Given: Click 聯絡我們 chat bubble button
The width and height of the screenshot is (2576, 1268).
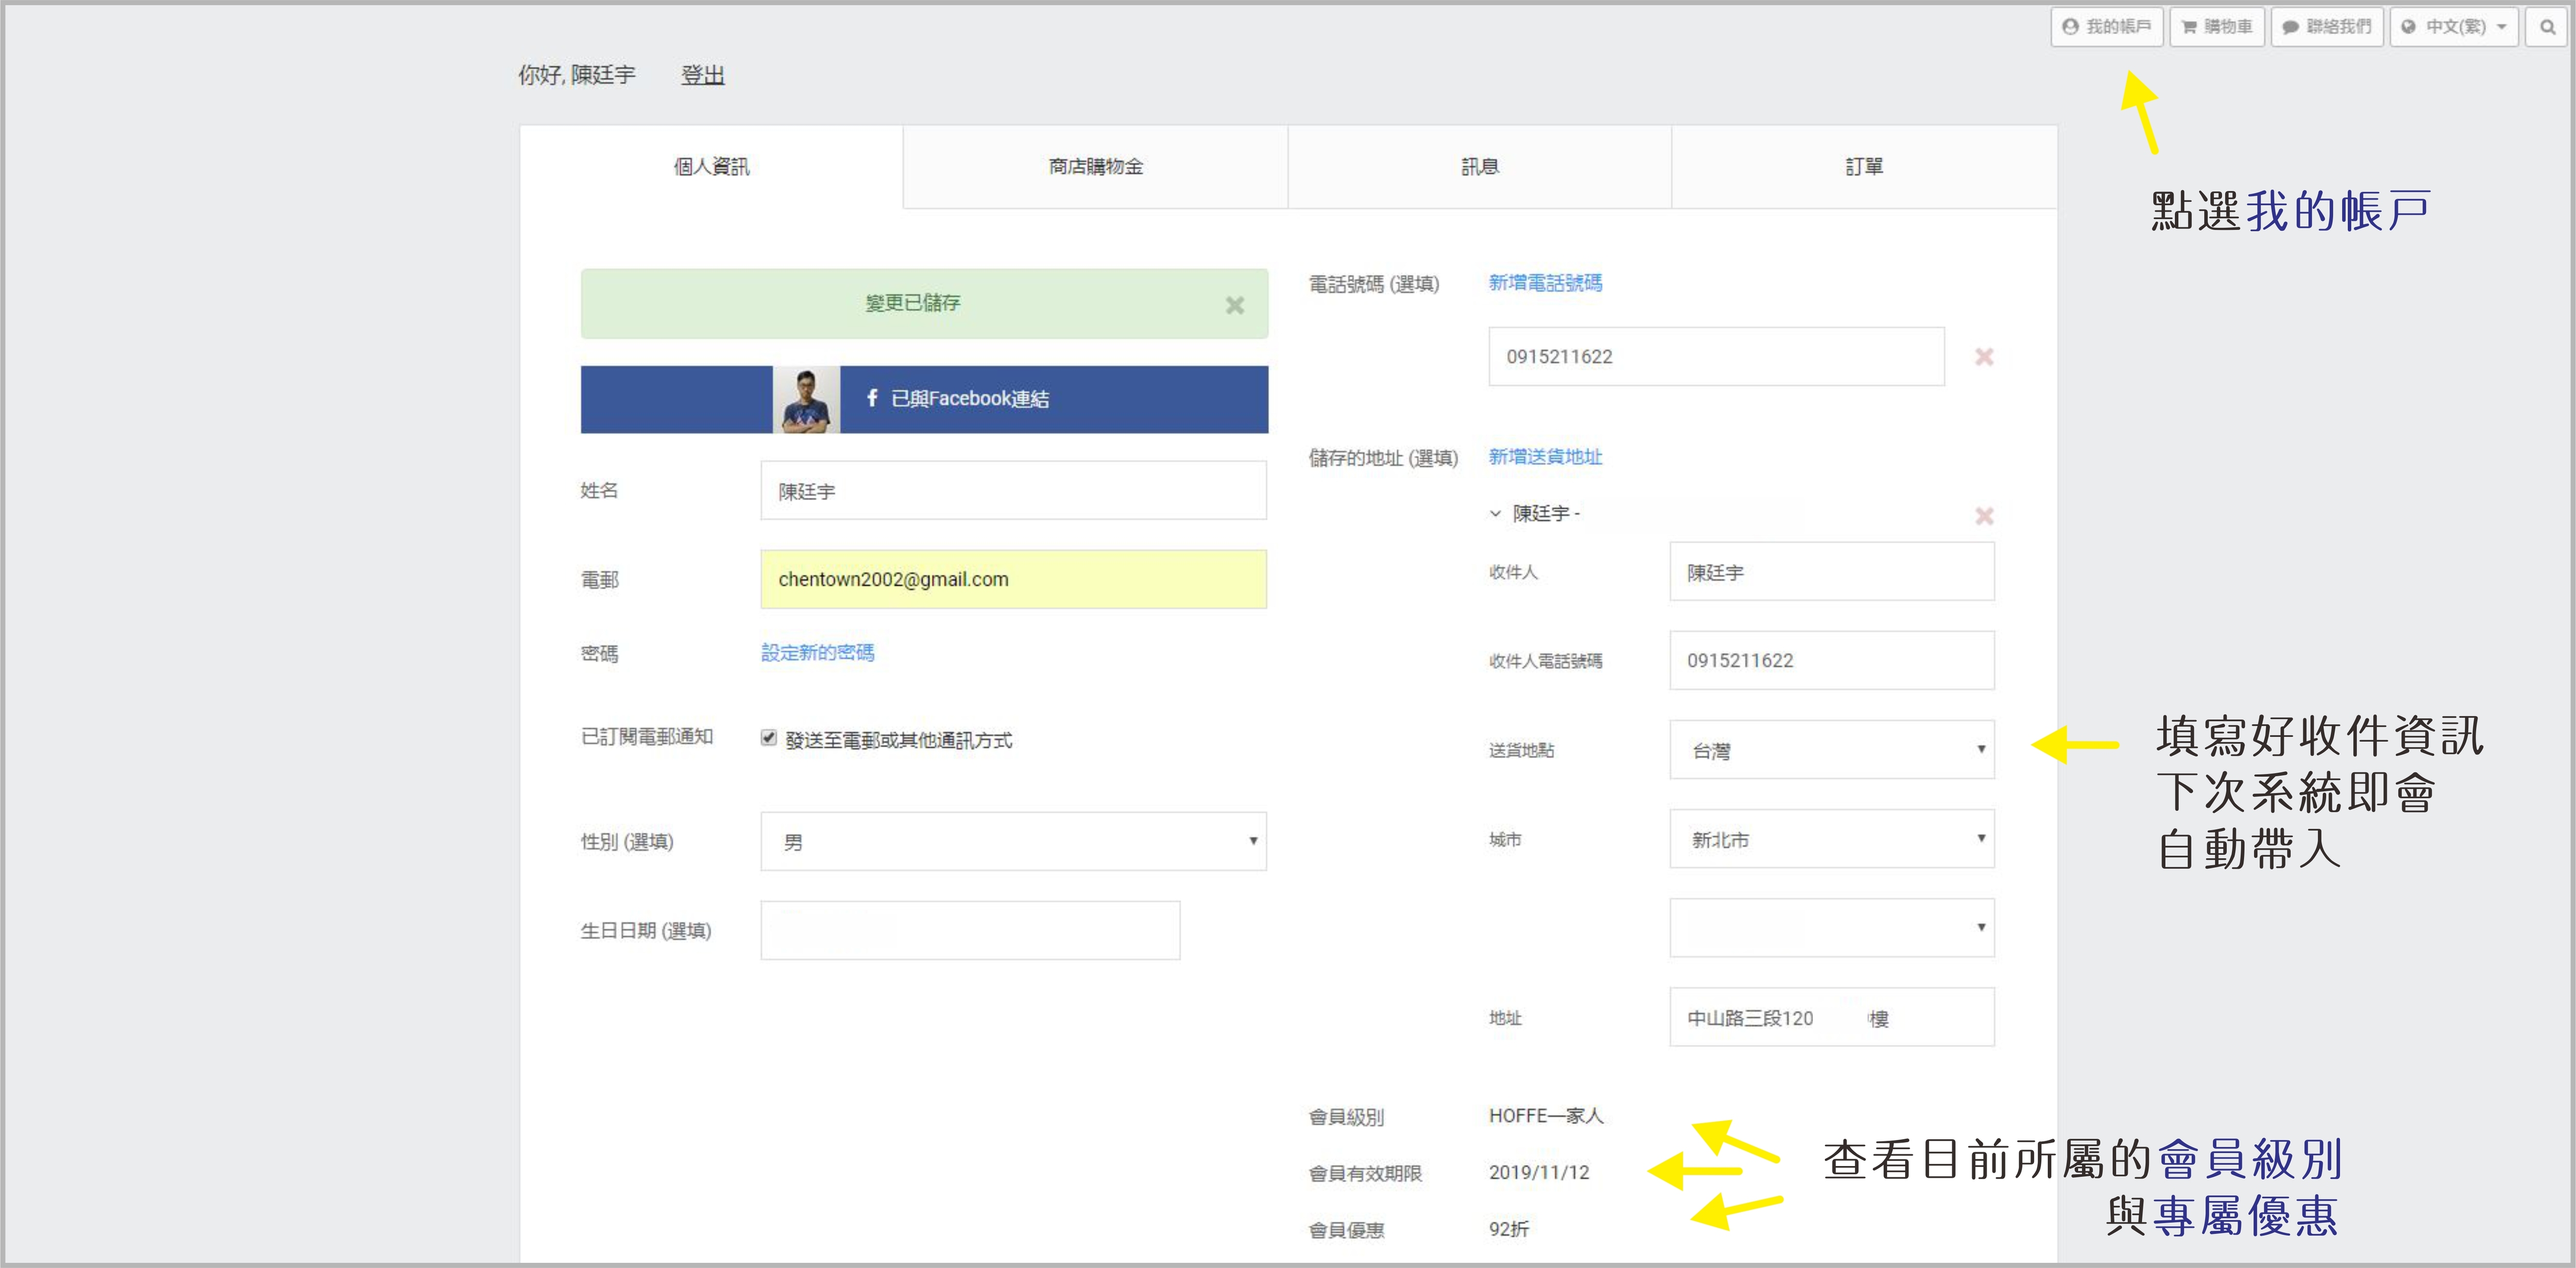Looking at the screenshot, I should [2326, 27].
